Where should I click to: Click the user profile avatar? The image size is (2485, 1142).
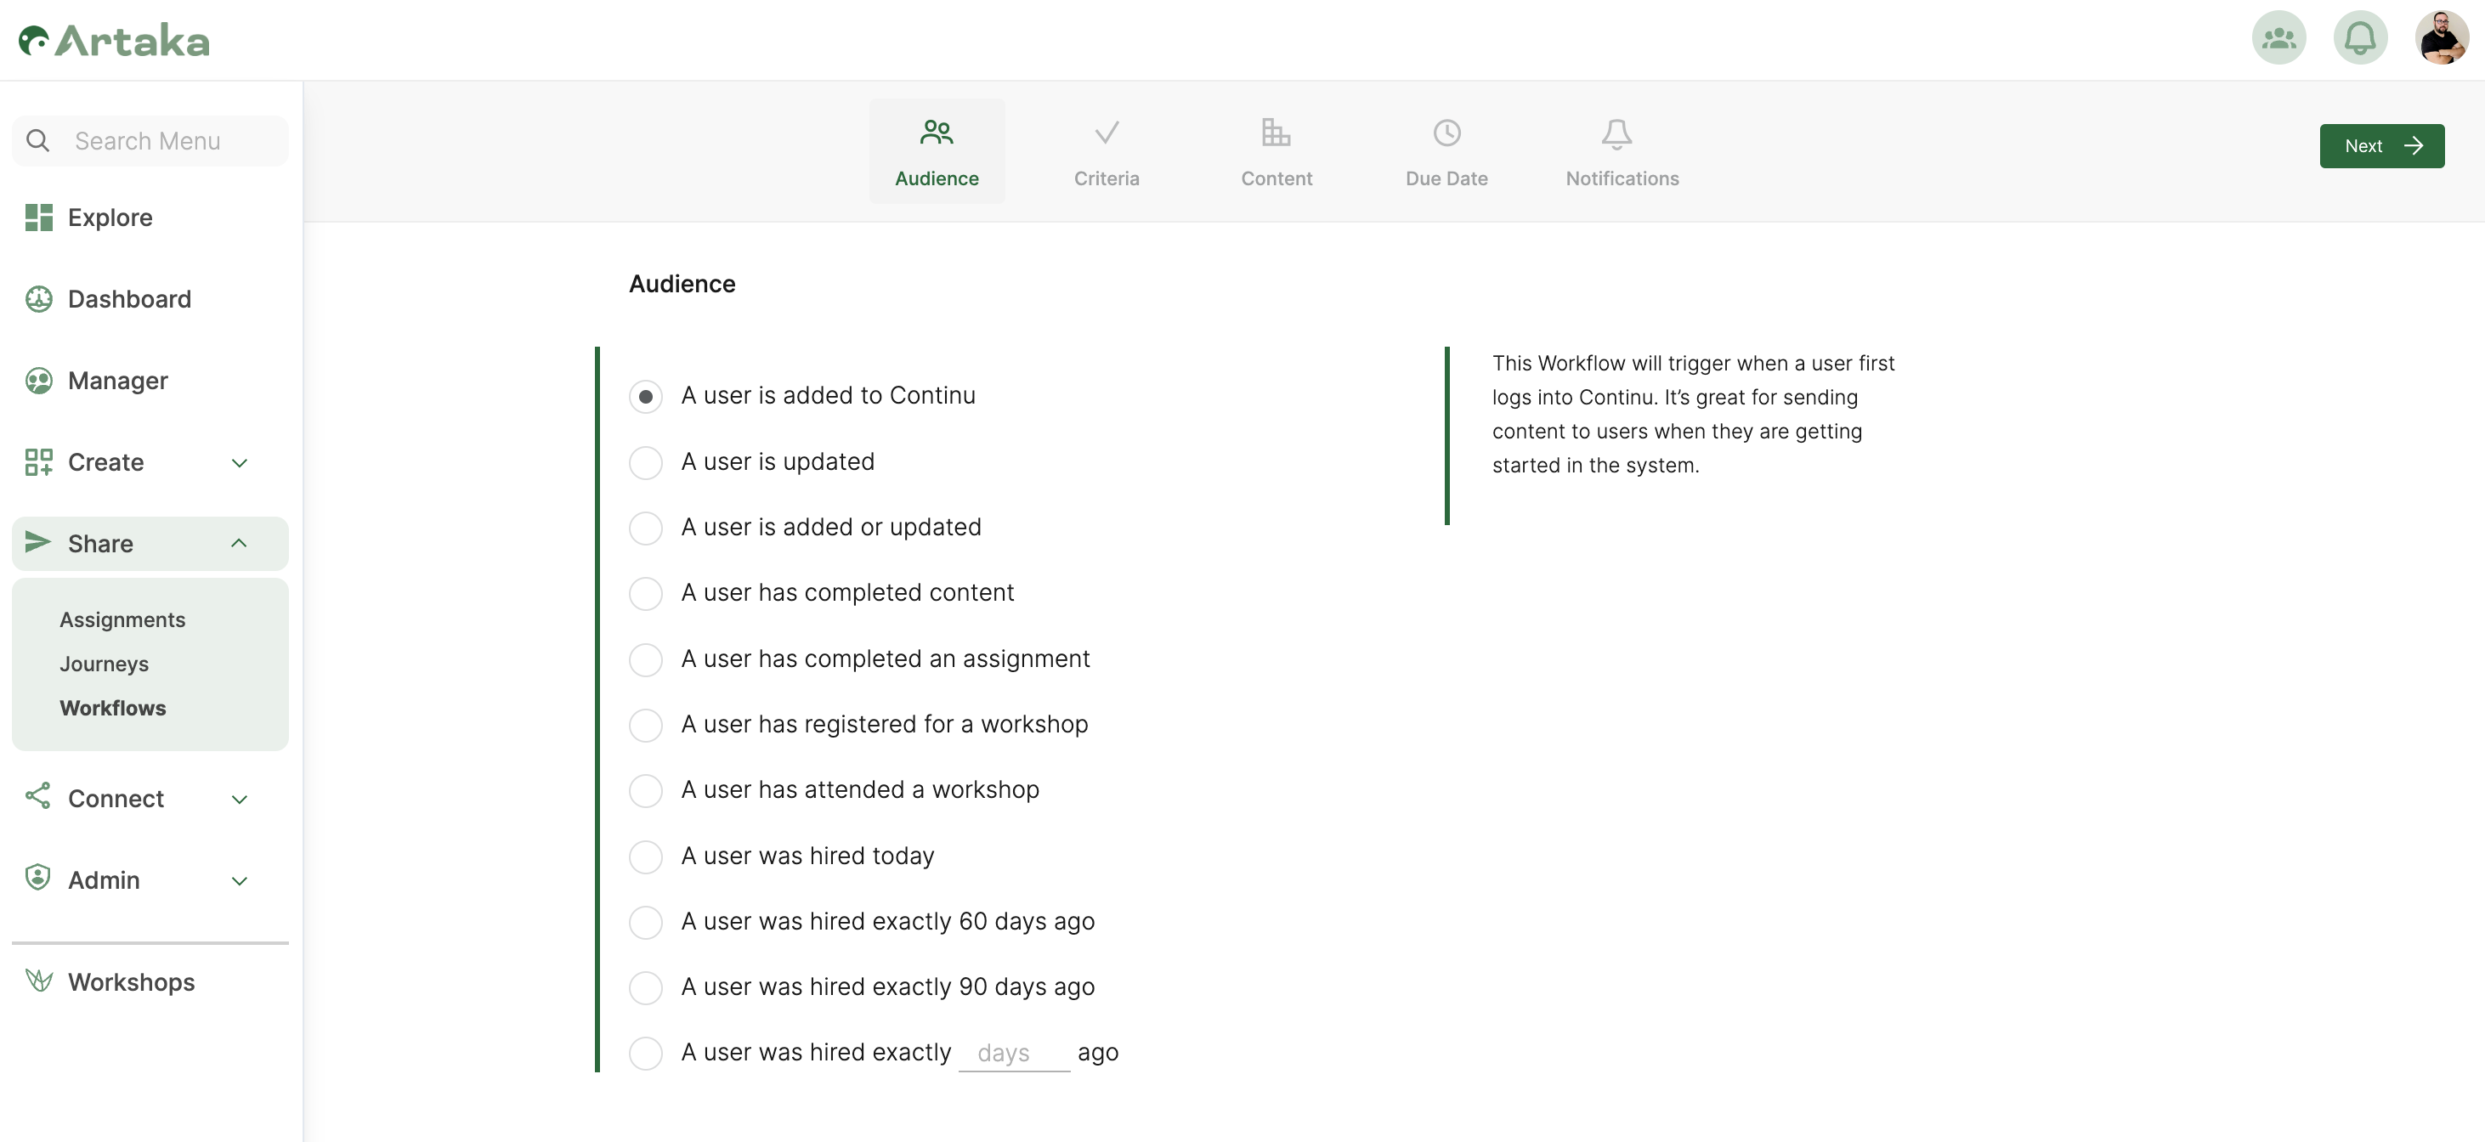(2441, 38)
